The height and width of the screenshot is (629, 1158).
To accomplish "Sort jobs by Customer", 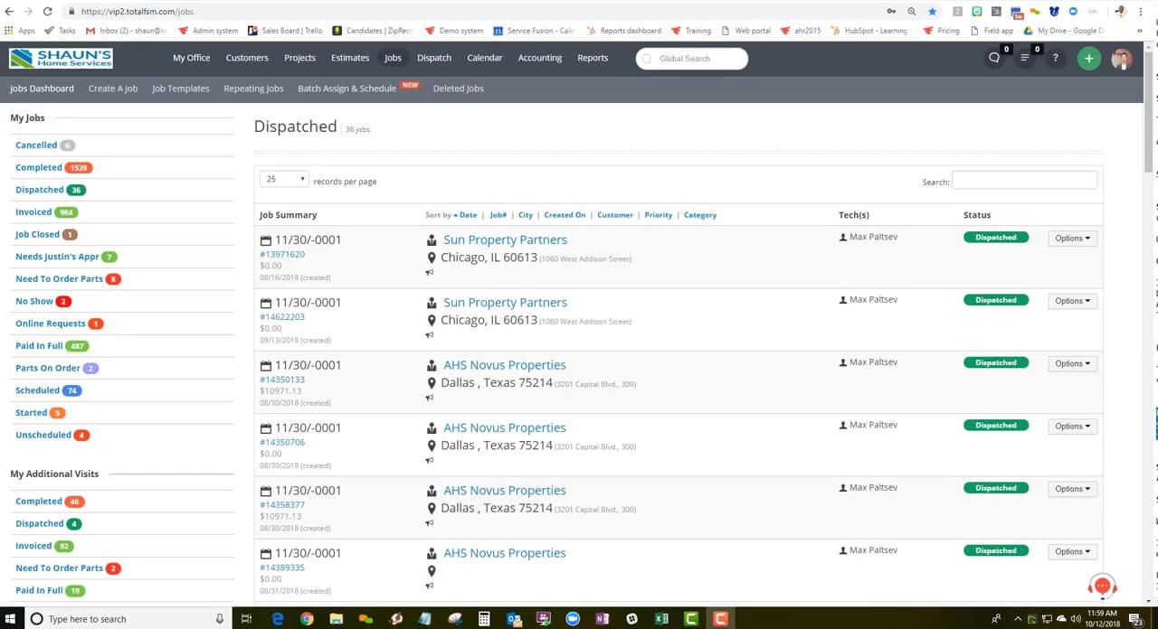I will coord(615,215).
